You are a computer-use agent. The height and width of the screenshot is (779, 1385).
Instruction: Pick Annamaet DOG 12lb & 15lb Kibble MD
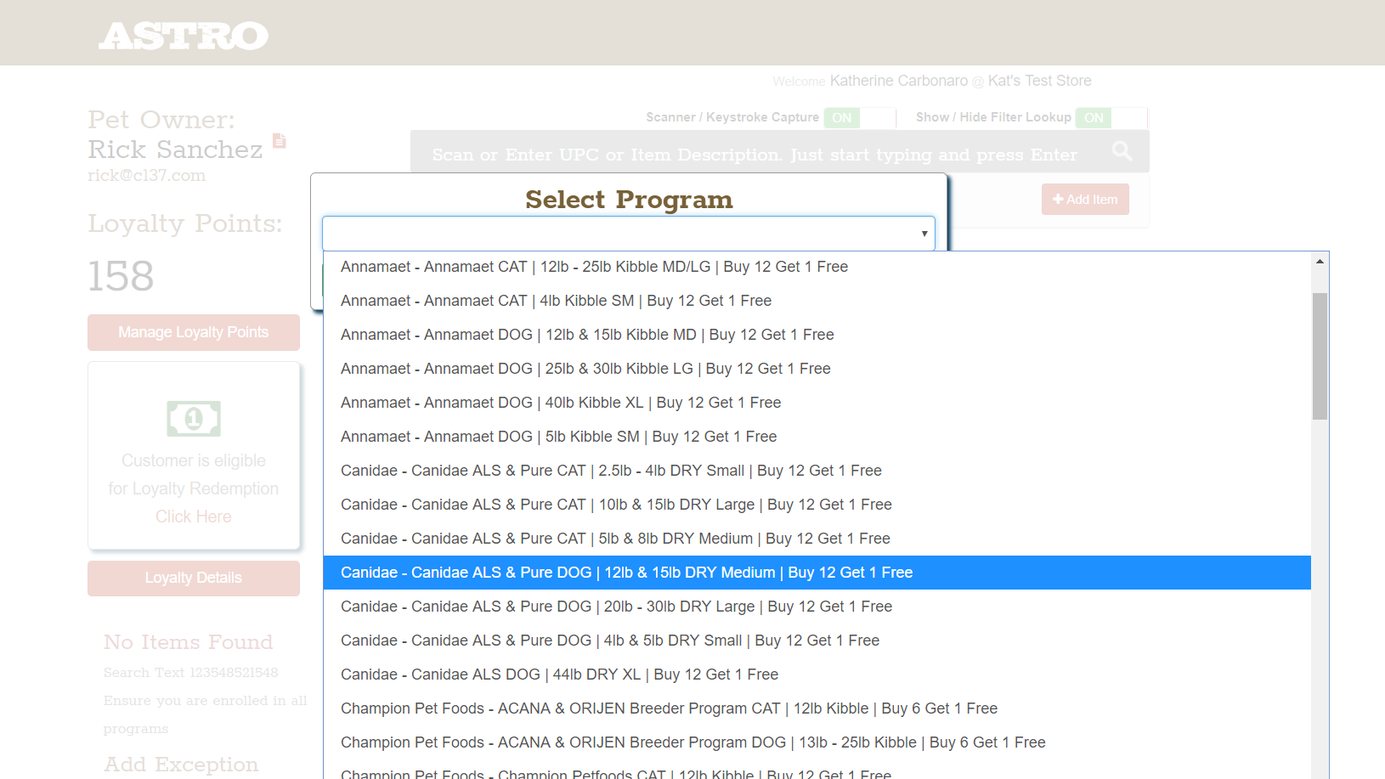coord(817,335)
